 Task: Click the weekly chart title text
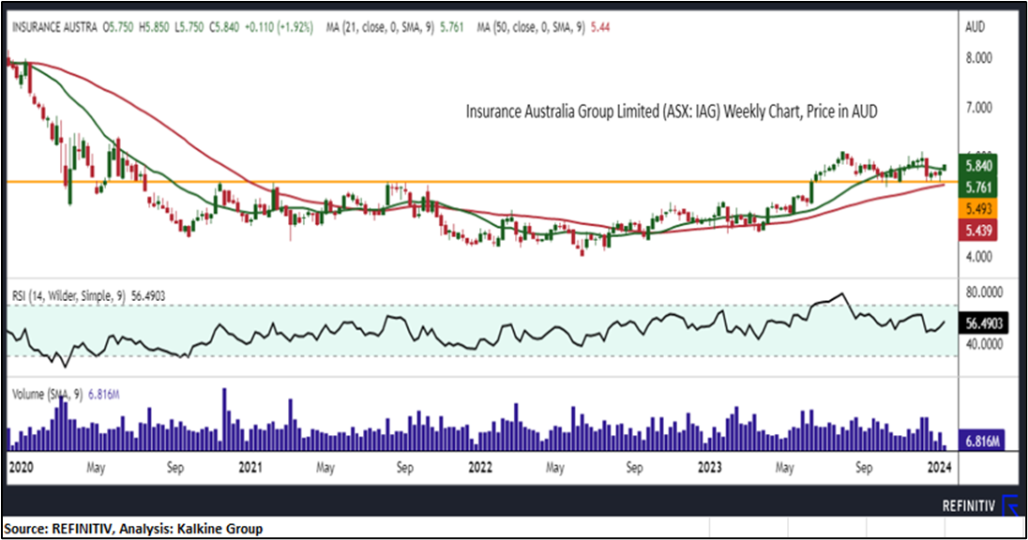pyautogui.click(x=672, y=112)
